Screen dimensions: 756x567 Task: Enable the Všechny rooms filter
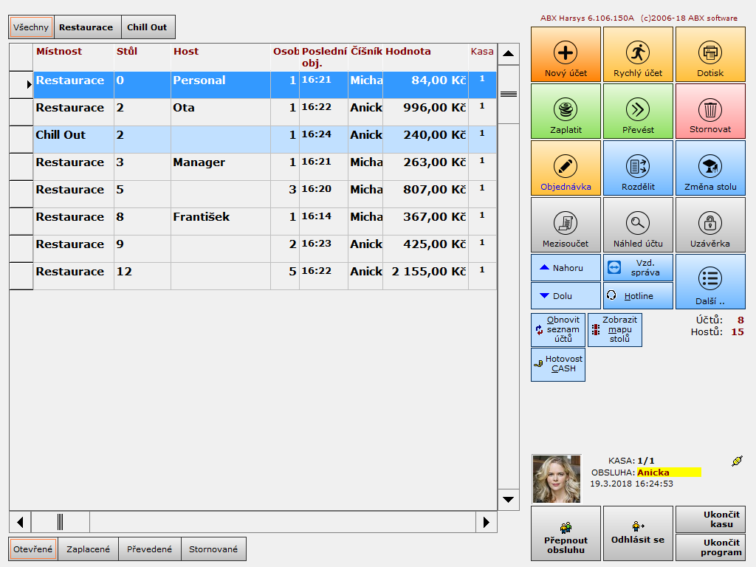click(x=31, y=27)
